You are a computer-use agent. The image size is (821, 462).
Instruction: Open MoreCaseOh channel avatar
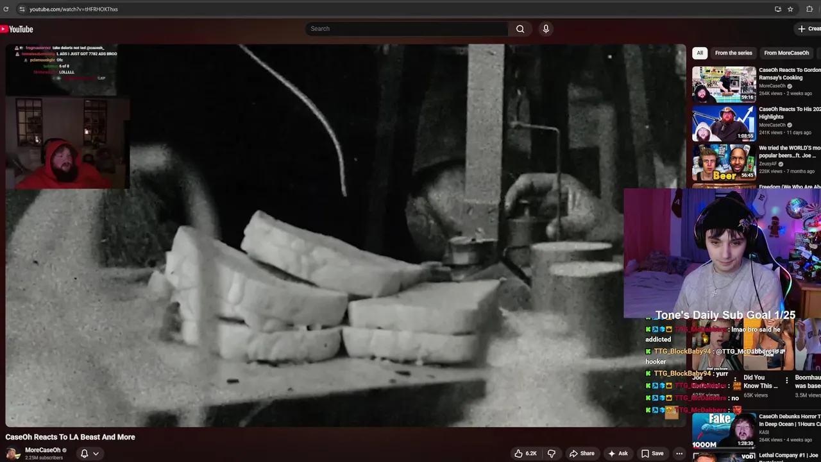pos(12,453)
